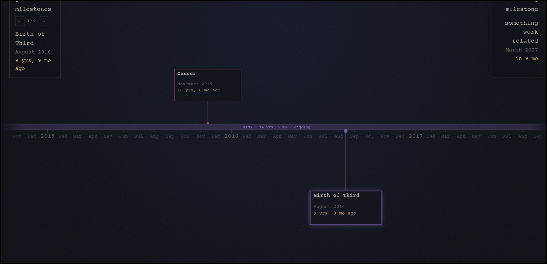Click "March 2027" date in right panel

[x=522, y=50]
